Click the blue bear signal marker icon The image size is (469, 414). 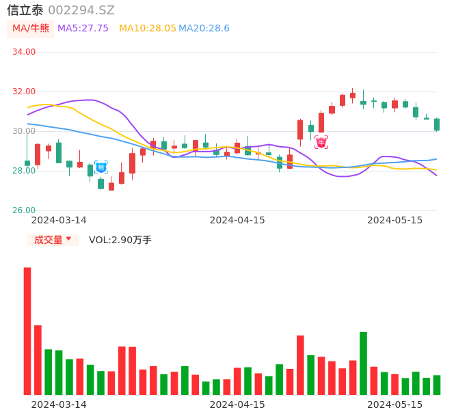tap(100, 167)
